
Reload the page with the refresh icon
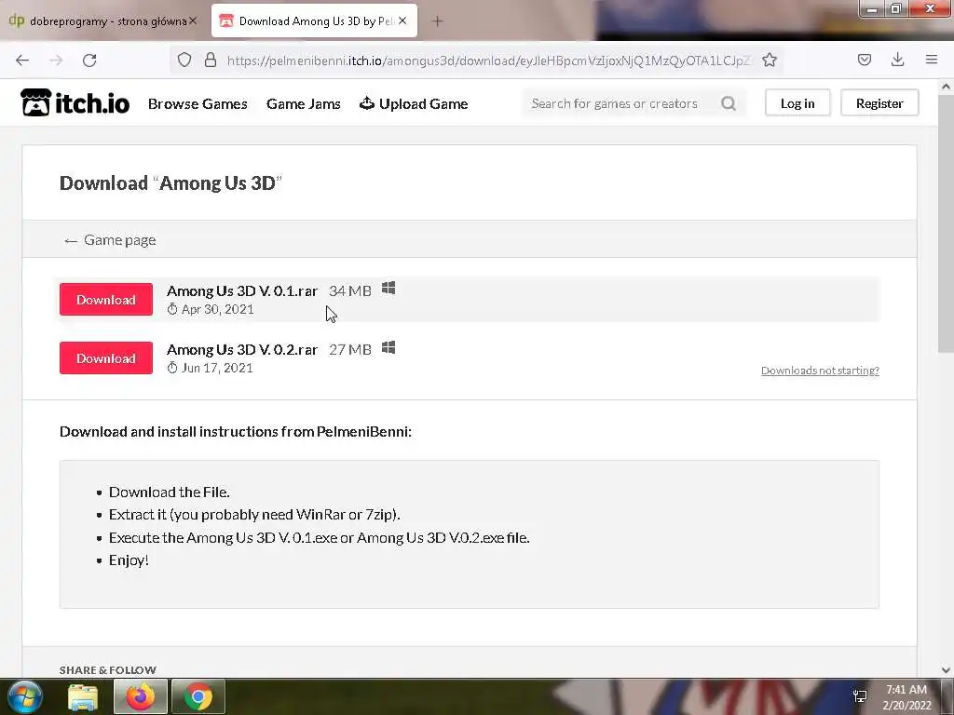click(89, 61)
